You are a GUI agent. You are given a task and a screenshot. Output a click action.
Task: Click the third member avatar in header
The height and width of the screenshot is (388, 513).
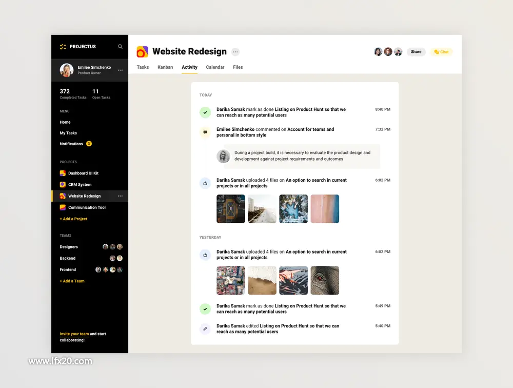tap(398, 52)
